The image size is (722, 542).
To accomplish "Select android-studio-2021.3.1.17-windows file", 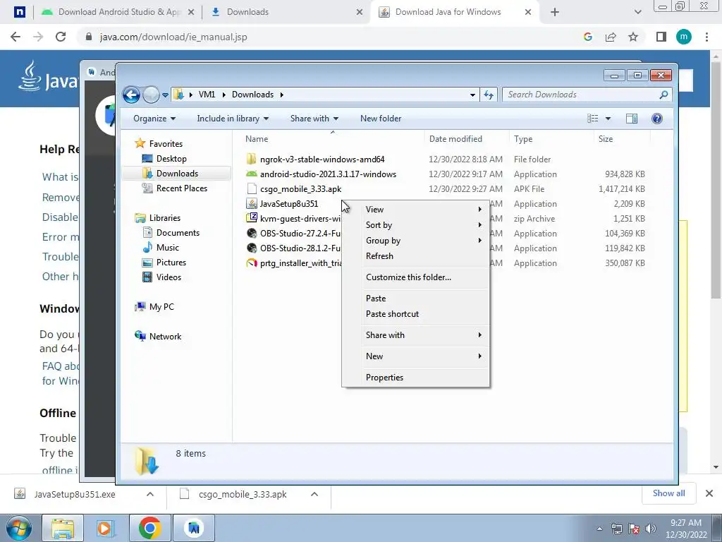I will point(328,174).
